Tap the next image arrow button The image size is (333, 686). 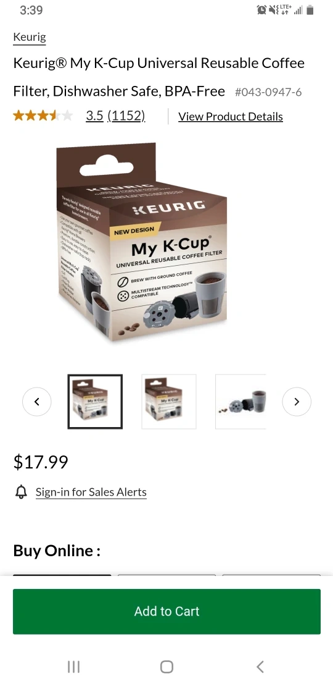click(x=297, y=402)
